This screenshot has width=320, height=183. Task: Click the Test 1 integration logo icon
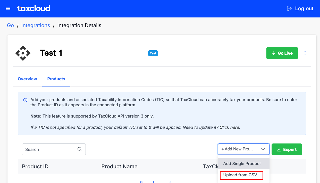23,53
